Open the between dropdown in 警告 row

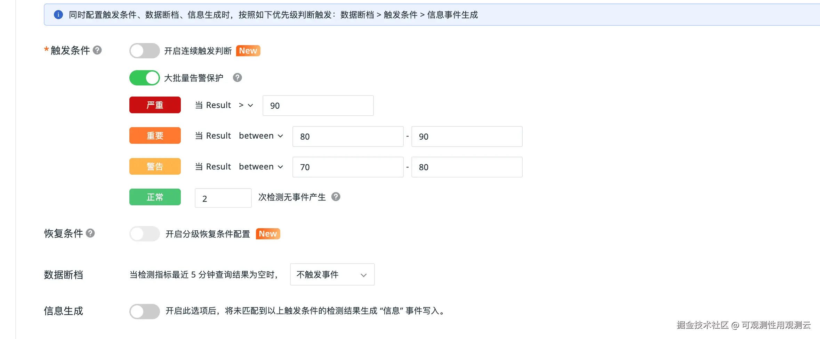tap(261, 167)
